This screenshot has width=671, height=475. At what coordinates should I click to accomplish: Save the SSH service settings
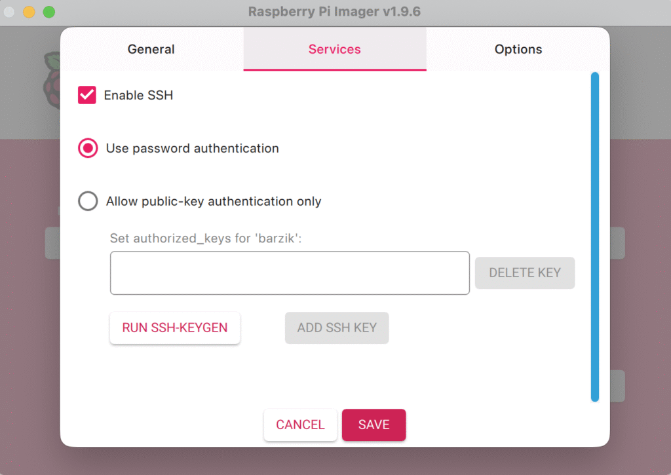click(374, 425)
